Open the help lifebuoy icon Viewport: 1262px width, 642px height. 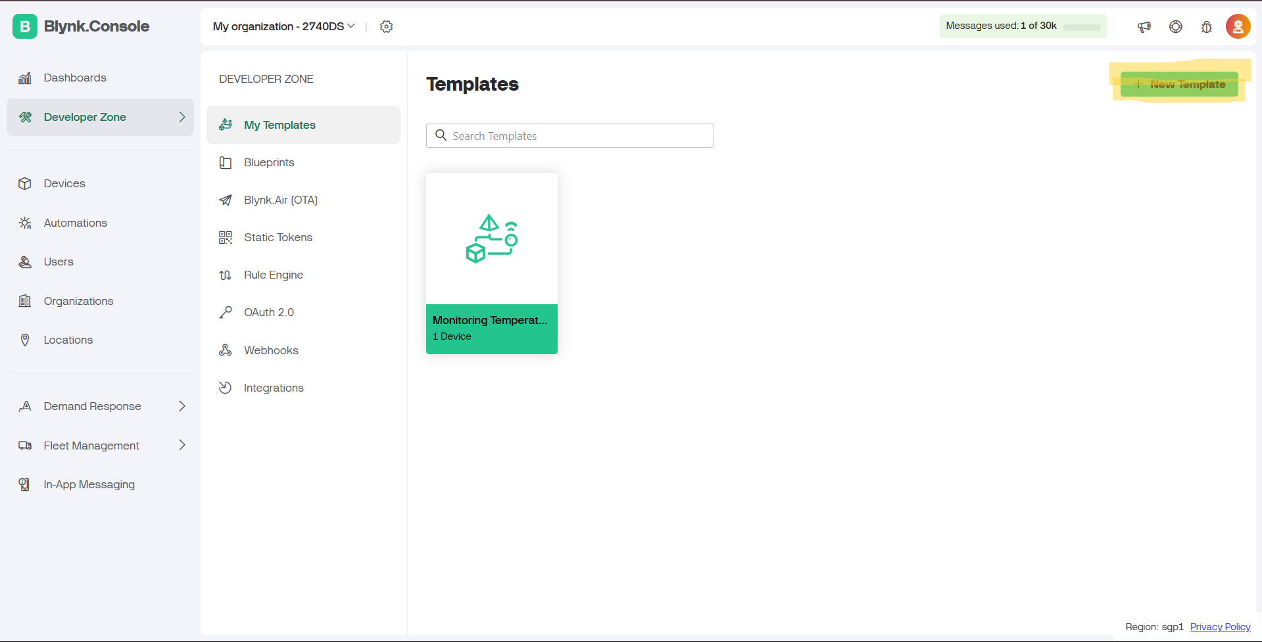coord(1176,26)
